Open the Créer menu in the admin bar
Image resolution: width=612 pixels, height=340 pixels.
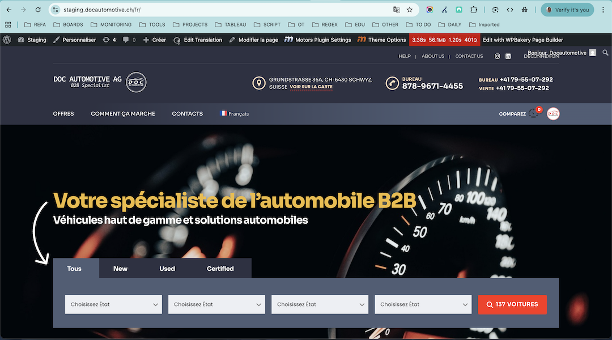coord(155,40)
